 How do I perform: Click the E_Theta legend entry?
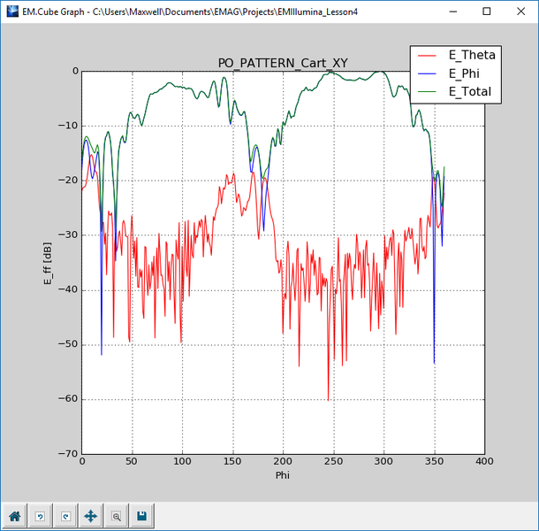(x=472, y=56)
